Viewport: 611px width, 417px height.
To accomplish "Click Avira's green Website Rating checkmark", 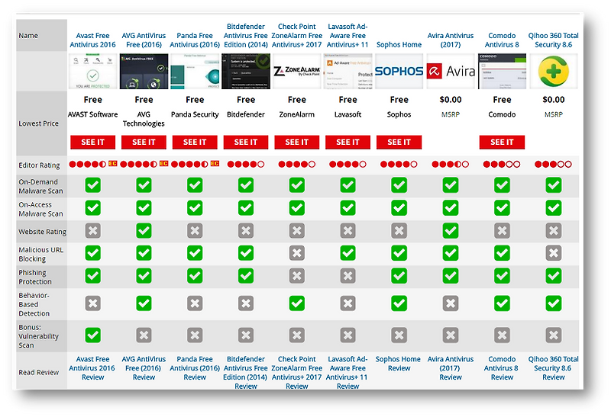I will pos(451,231).
